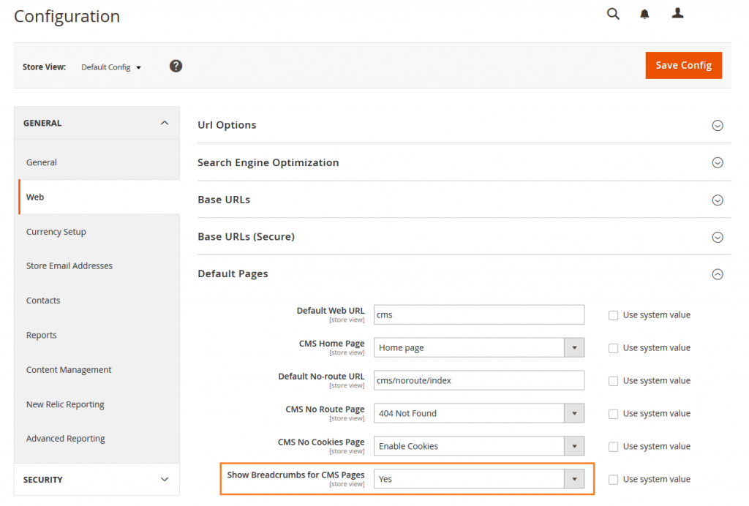Open the admin user account icon

click(677, 13)
